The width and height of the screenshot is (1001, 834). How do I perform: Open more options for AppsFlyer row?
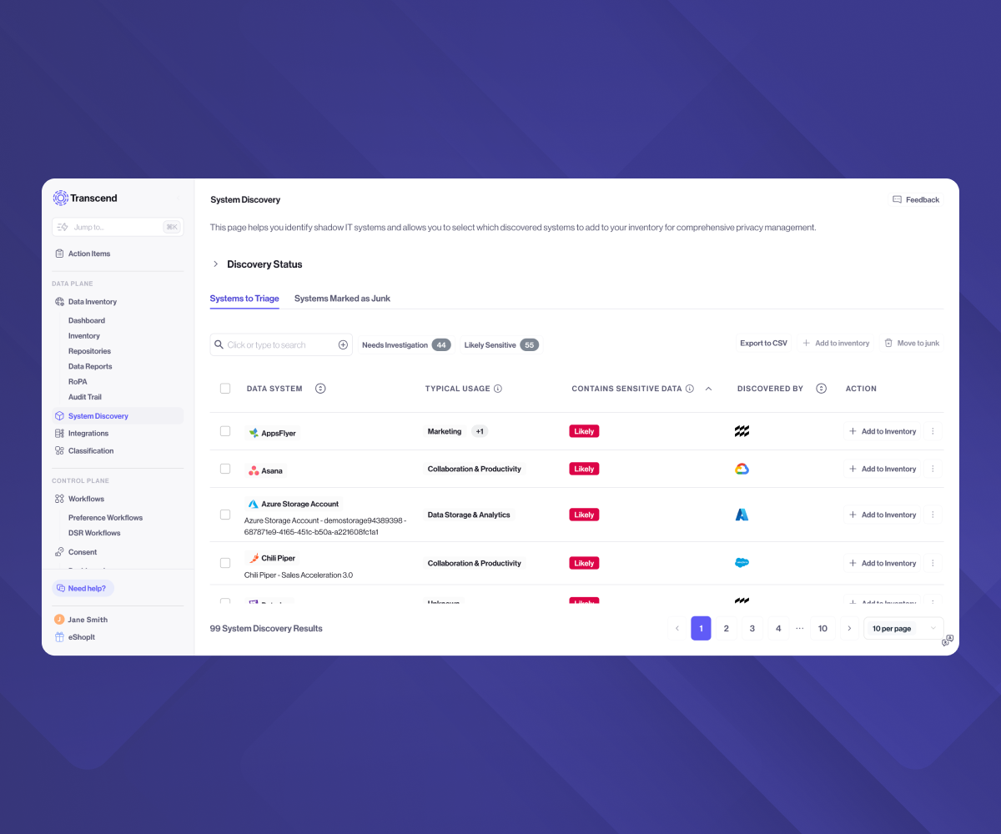(x=933, y=431)
